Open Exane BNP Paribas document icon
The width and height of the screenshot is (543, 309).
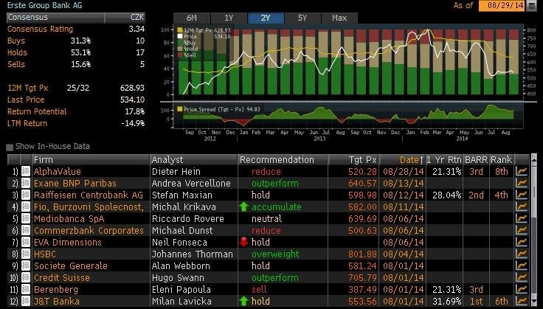pos(26,183)
